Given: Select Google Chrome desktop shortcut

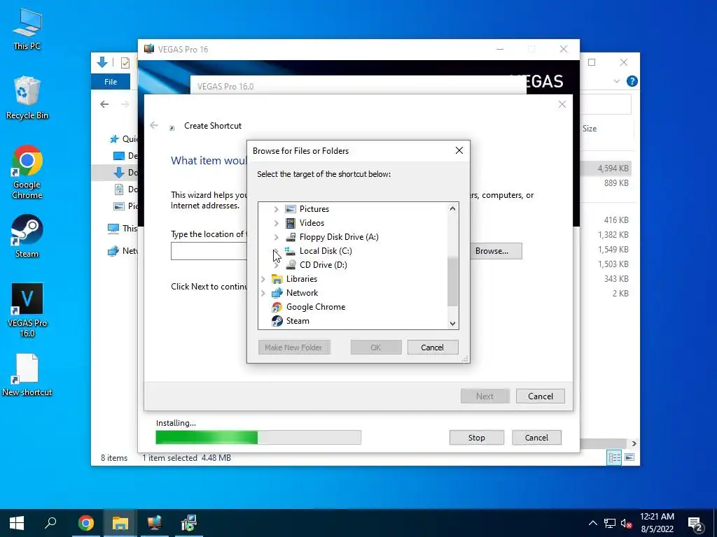Looking at the screenshot, I should 27,172.
